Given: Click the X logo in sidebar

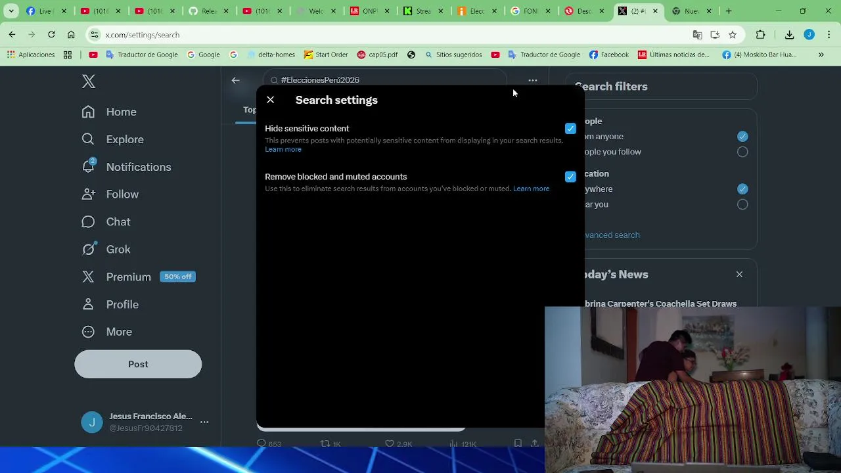Looking at the screenshot, I should [x=89, y=81].
